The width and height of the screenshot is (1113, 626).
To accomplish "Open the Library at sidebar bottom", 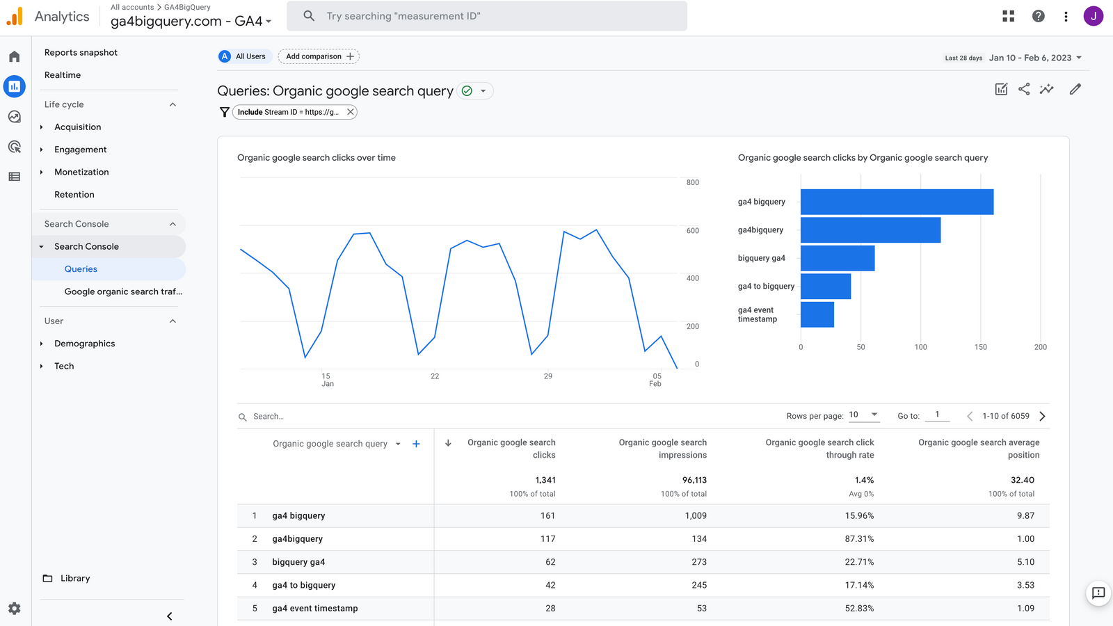I will point(74,578).
